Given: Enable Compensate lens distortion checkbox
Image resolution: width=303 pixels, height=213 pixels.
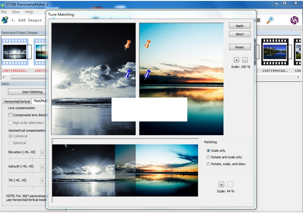Looking at the screenshot, I should click(10, 115).
